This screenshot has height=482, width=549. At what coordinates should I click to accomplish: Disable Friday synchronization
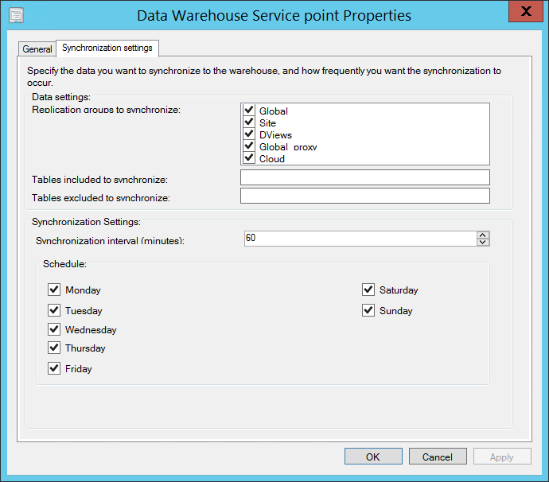point(54,368)
